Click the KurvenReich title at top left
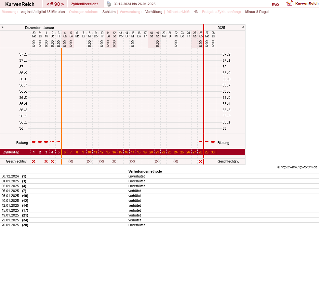 (x=20, y=4)
